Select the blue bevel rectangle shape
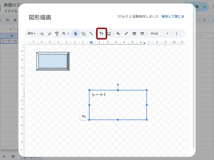214x160 pixels. pos(53,61)
